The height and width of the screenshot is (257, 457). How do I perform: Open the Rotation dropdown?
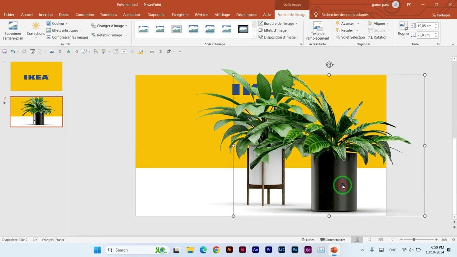379,37
